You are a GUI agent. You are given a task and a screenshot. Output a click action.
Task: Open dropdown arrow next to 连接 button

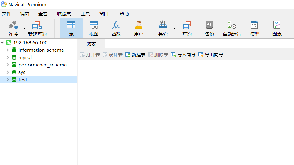24,28
